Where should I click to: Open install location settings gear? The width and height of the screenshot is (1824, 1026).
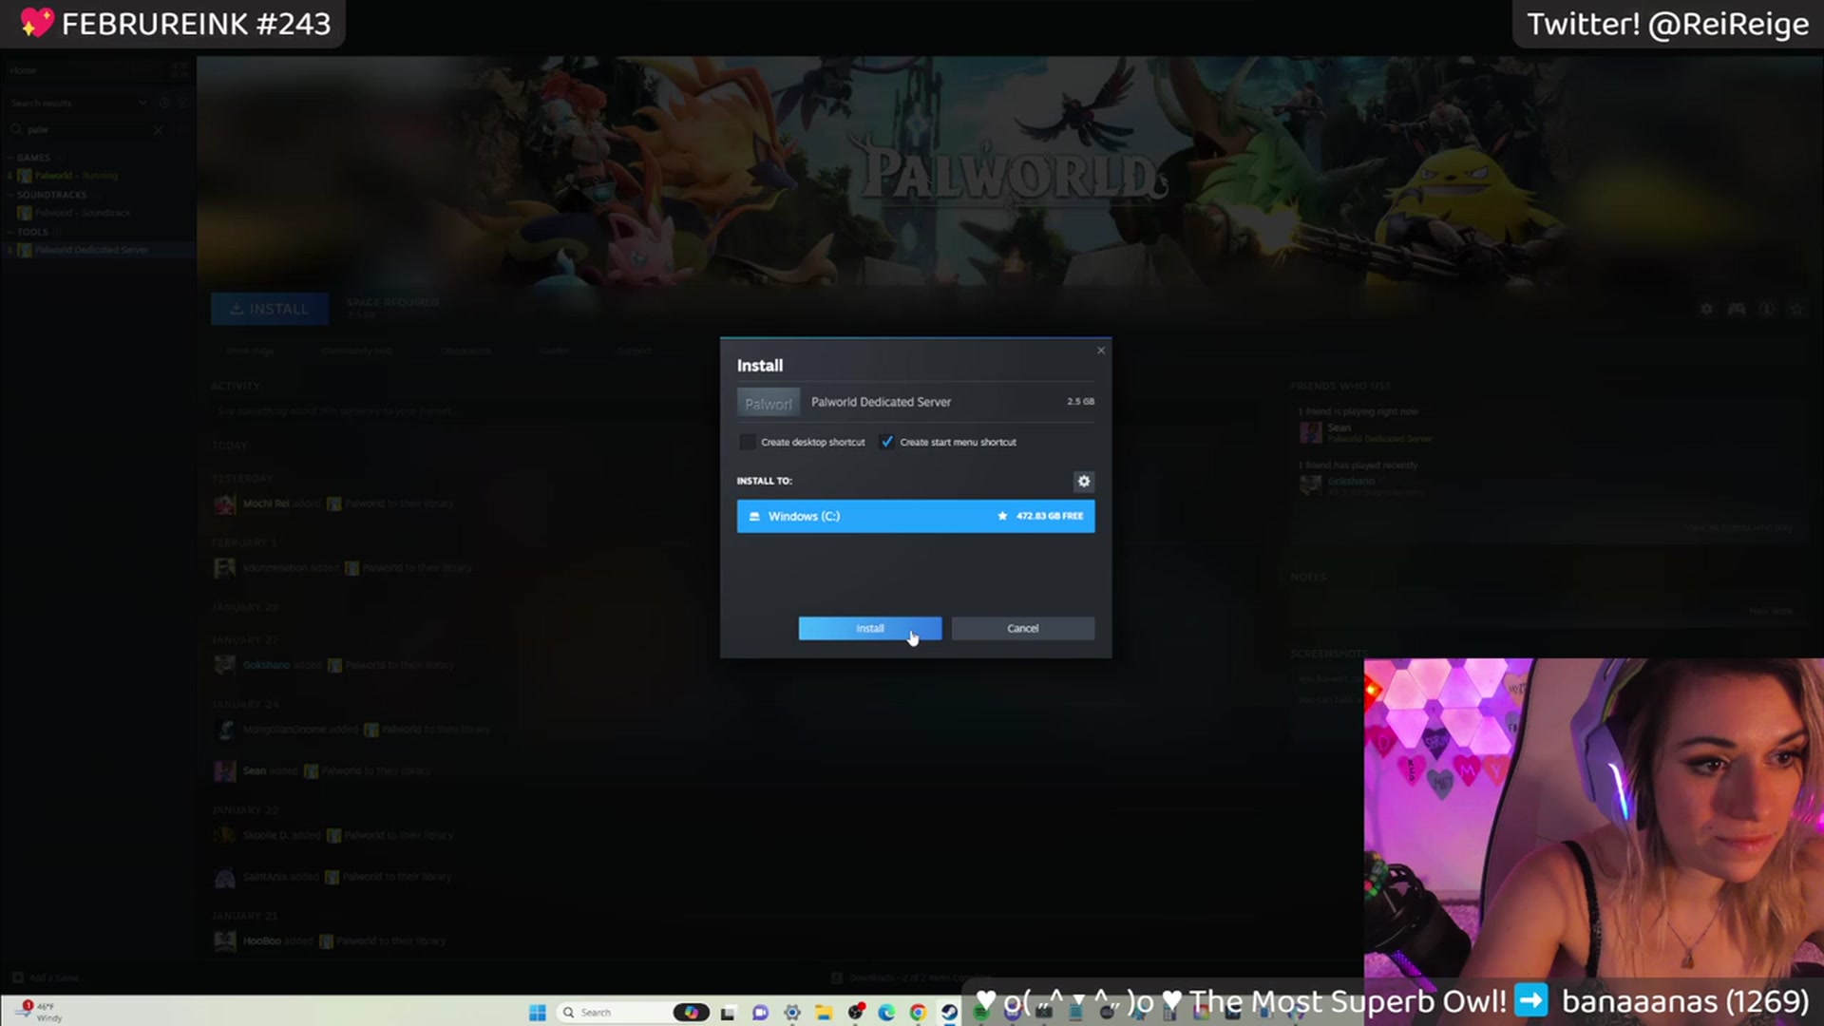point(1083,482)
